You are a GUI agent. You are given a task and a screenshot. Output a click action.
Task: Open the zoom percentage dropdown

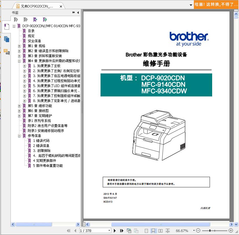coord(194,230)
